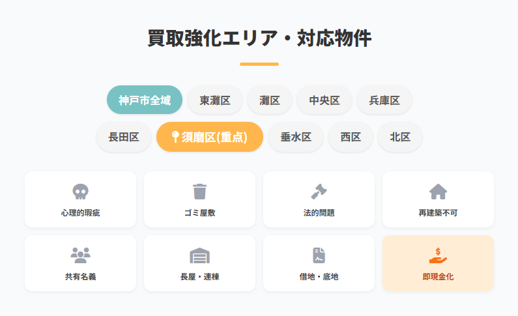Viewport: 518px width, 316px height.
Task: Click the house icon for 再建築不可
Action: (x=438, y=192)
